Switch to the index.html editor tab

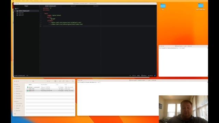(x=96, y=6)
